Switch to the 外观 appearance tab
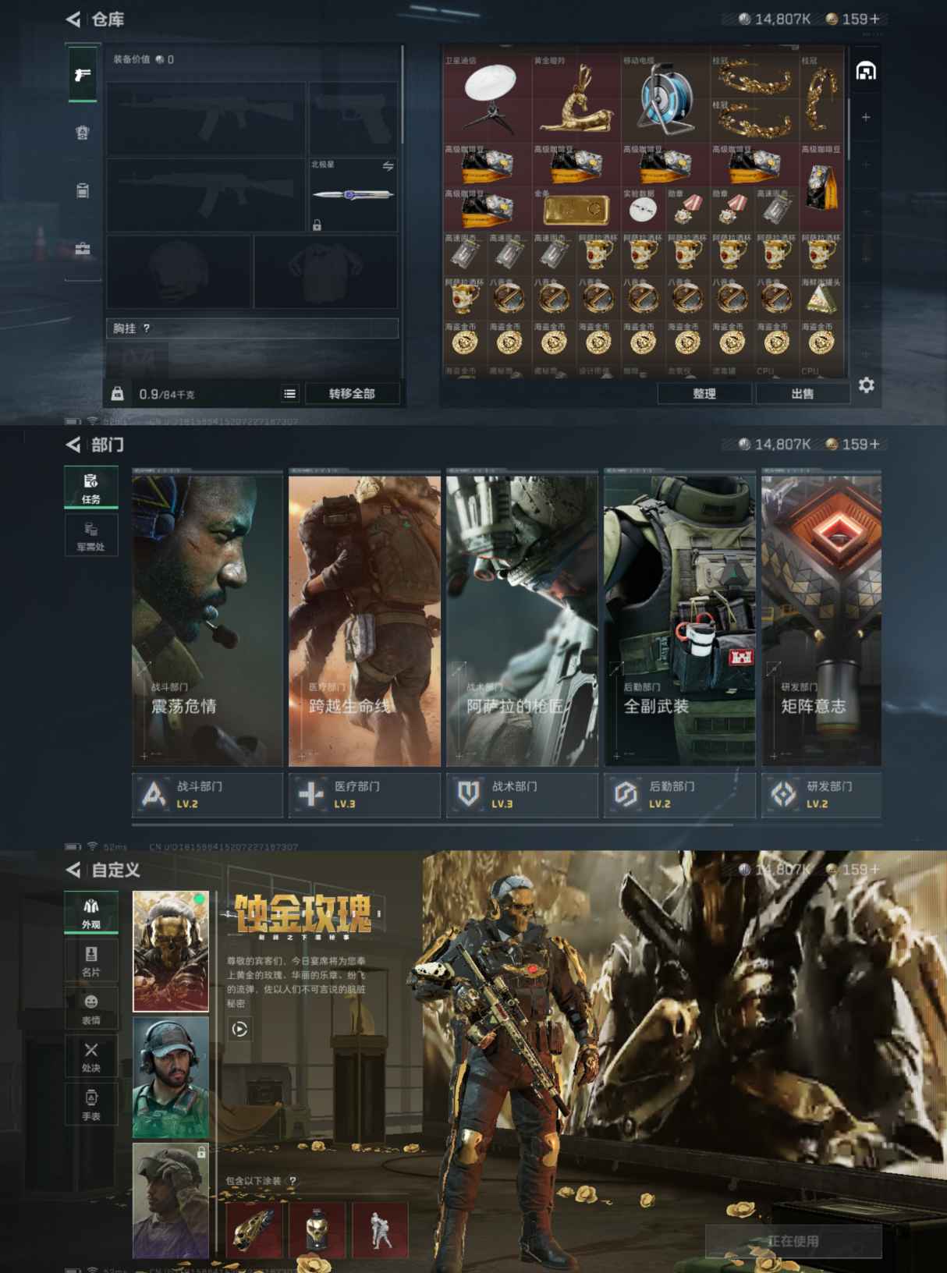Screen dimensions: 947x1273 pos(91,913)
